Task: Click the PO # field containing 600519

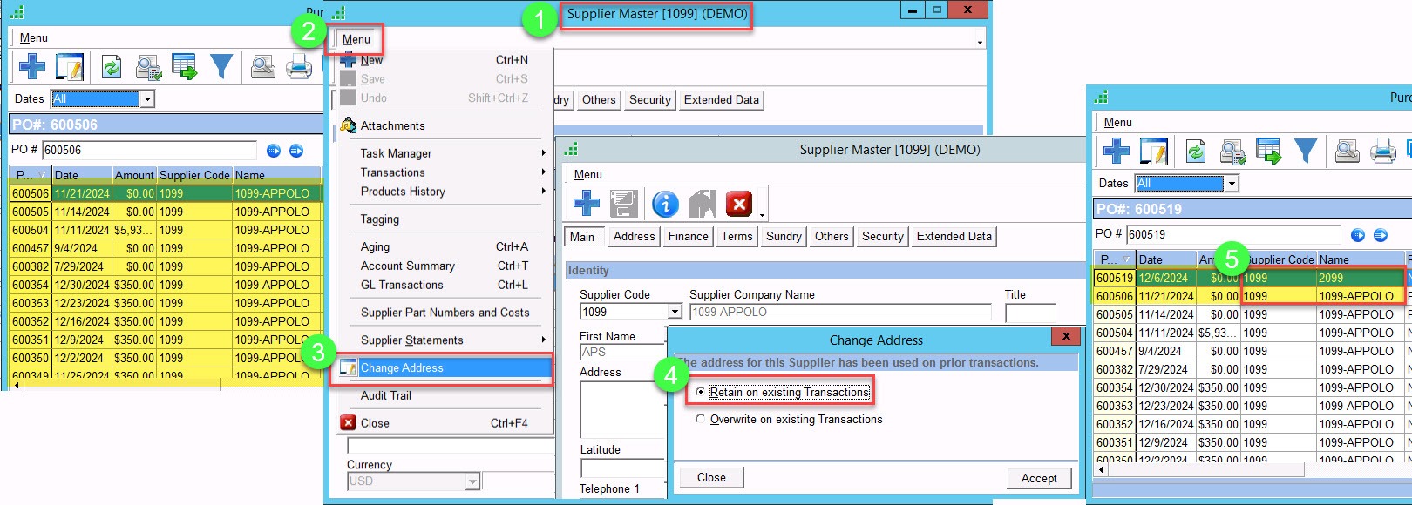Action: (1232, 234)
